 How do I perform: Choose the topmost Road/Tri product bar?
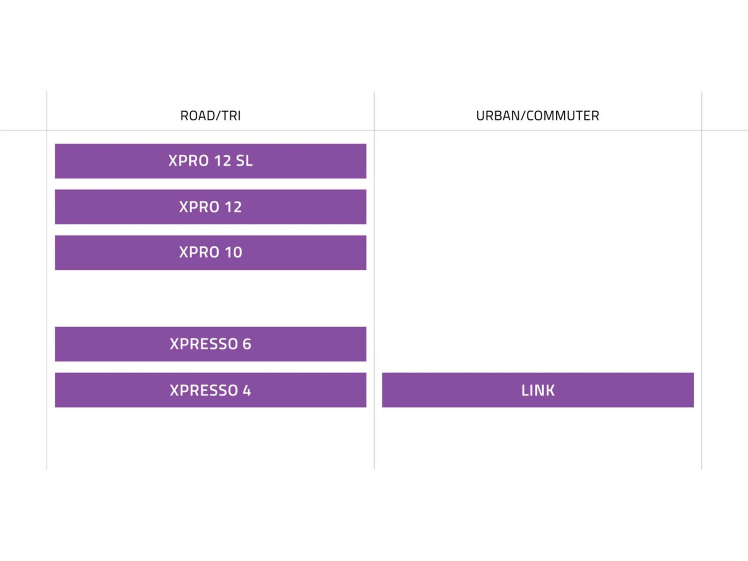[210, 161]
